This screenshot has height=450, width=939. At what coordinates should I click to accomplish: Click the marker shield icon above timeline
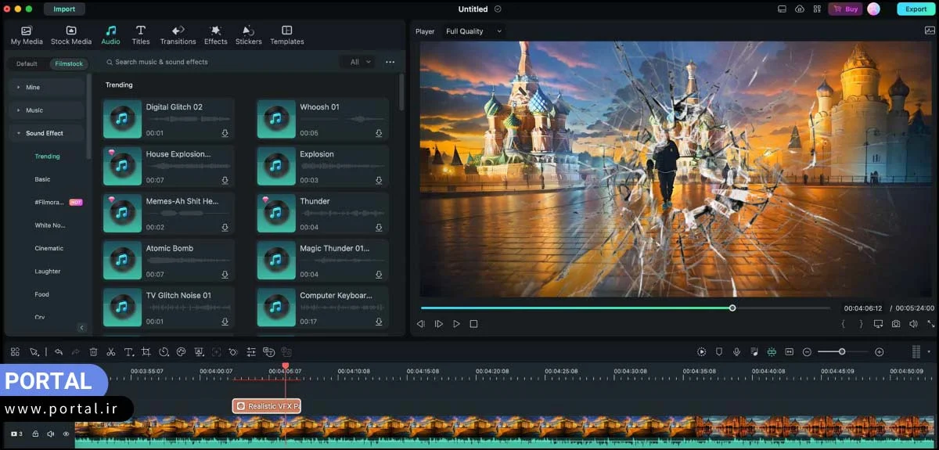719,352
